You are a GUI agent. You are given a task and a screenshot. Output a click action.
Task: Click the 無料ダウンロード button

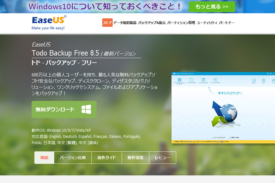coord(64,109)
